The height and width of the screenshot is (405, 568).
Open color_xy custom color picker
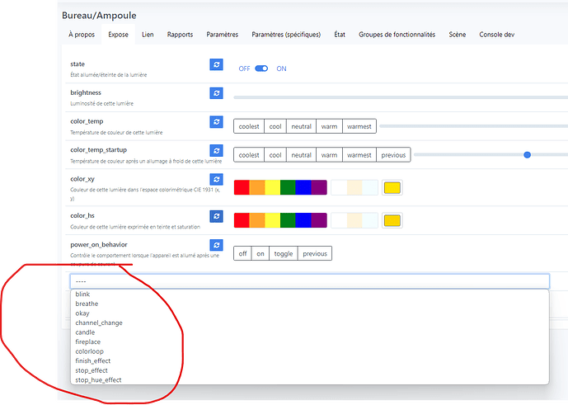pyautogui.click(x=392, y=188)
